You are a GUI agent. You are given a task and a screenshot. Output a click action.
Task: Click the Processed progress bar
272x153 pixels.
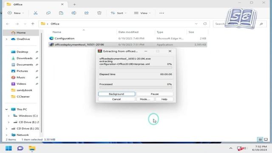136,88
